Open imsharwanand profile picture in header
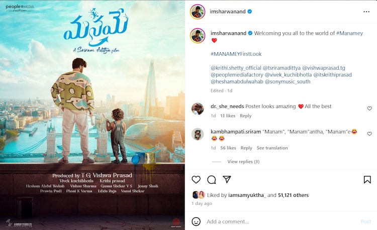 click(198, 12)
